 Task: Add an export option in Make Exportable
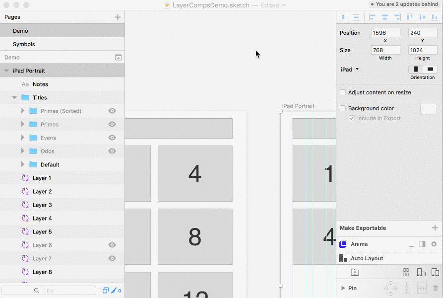[x=435, y=227]
